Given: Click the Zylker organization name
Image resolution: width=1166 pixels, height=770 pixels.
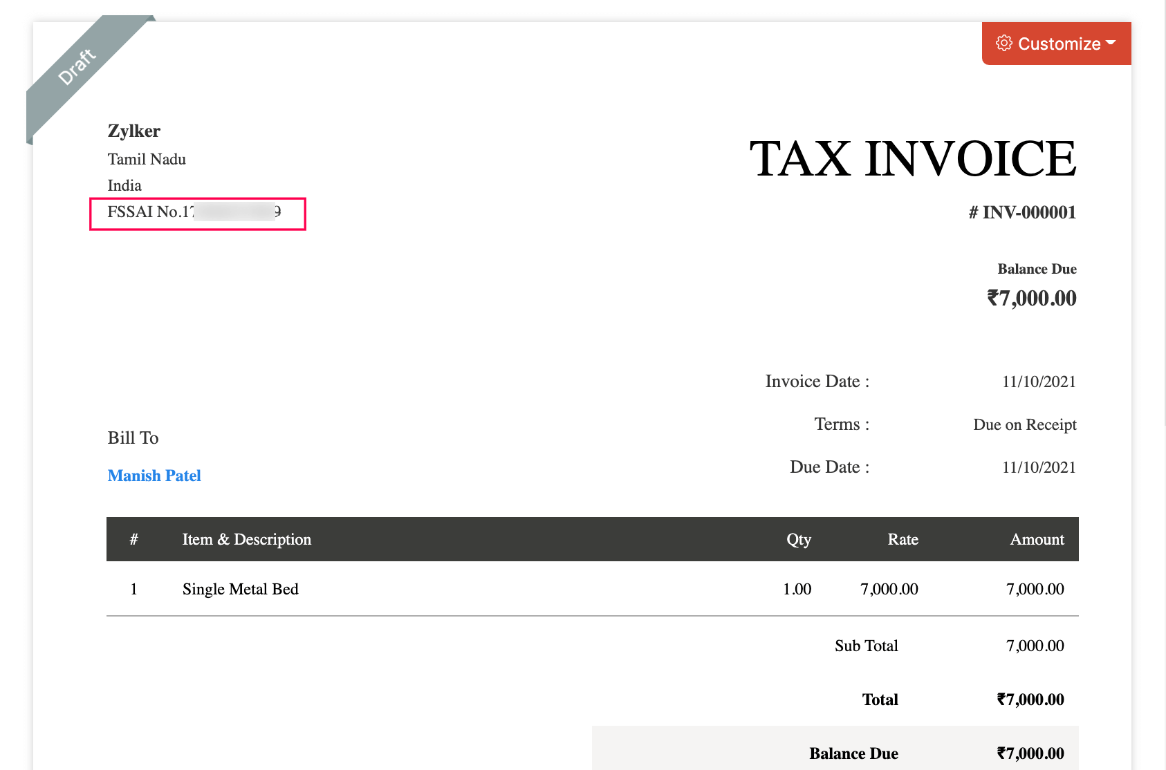Looking at the screenshot, I should pos(133,131).
